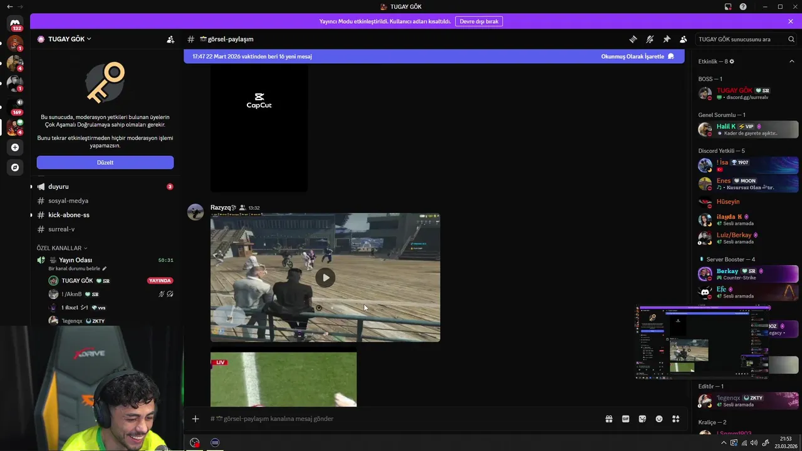Open the surreal-v channel
Viewport: 802px width, 451px height.
pyautogui.click(x=105, y=229)
